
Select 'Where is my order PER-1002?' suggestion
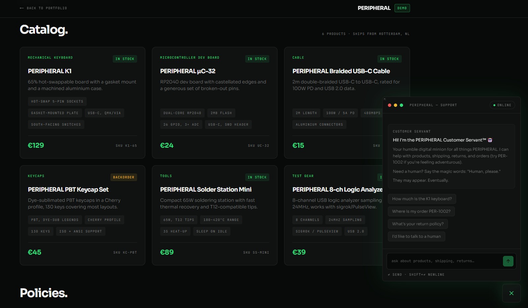421,211
